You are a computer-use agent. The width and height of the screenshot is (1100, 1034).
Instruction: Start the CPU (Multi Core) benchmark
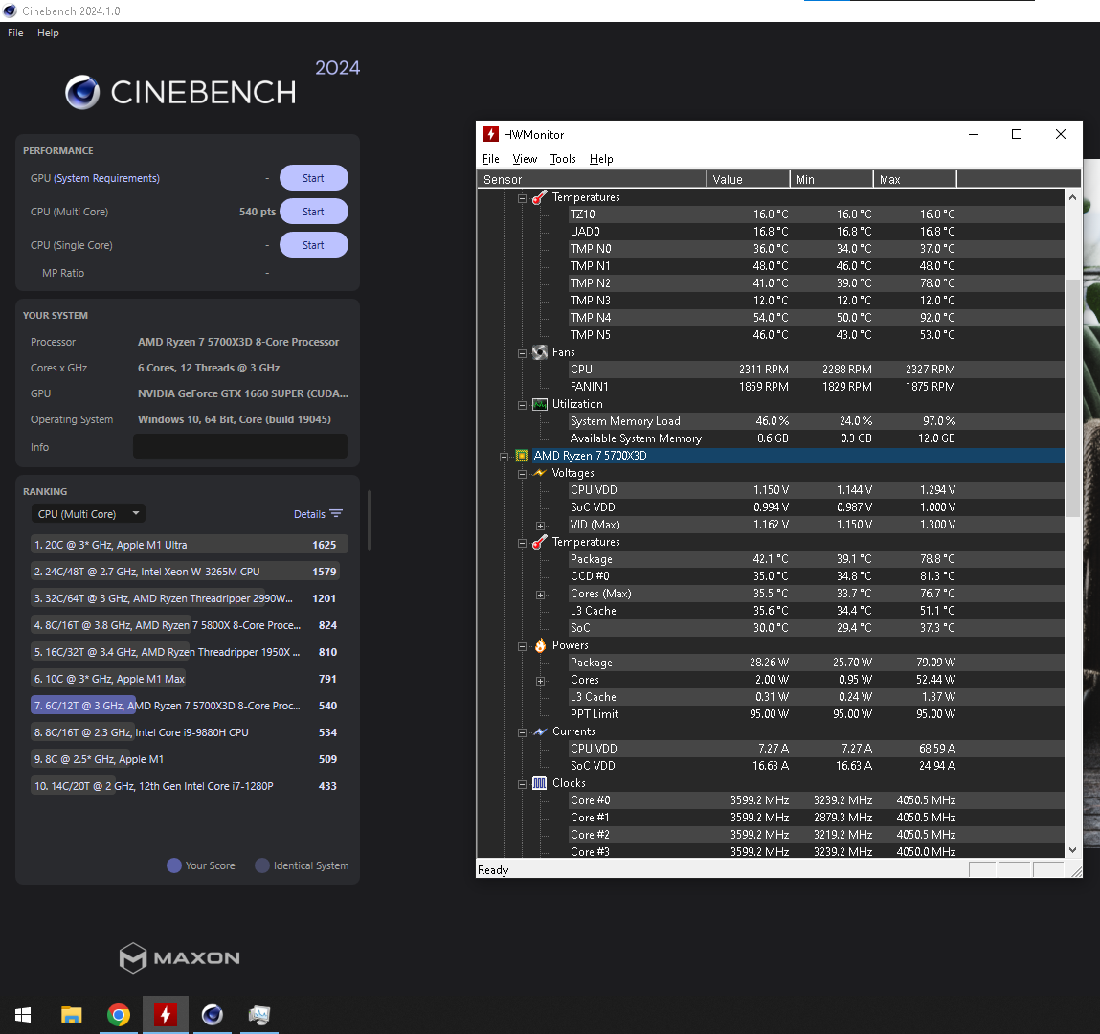coord(314,212)
